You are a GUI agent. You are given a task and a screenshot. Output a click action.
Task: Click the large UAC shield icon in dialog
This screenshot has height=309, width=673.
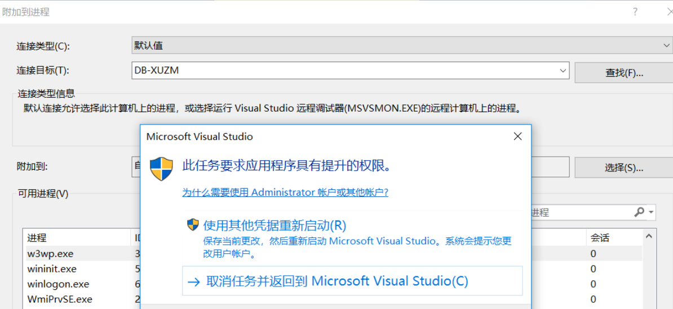[161, 168]
